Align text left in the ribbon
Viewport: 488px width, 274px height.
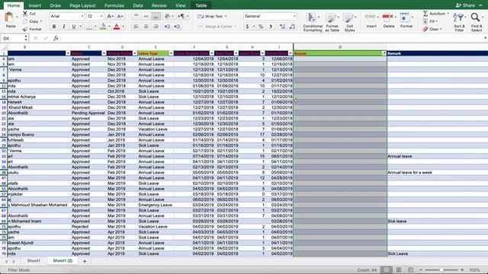136,27
